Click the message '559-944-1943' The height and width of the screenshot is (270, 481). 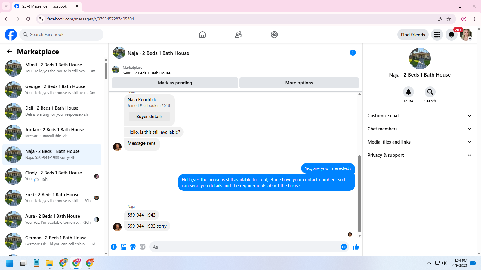pyautogui.click(x=141, y=215)
